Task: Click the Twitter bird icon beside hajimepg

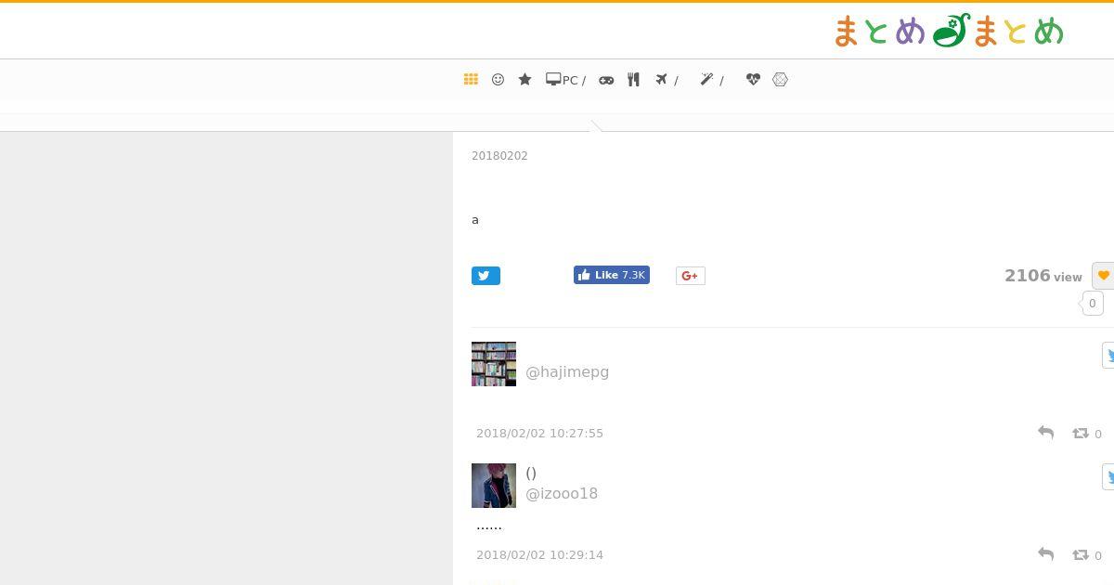Action: click(x=1108, y=355)
